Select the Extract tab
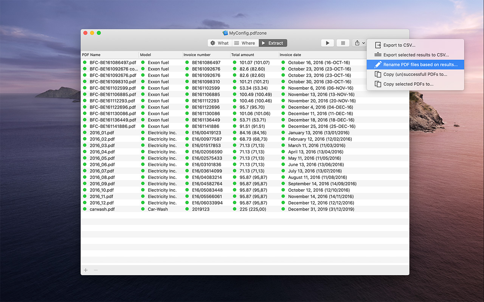 click(273, 43)
